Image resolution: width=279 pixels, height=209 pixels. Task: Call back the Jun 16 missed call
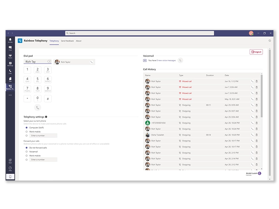point(252,81)
